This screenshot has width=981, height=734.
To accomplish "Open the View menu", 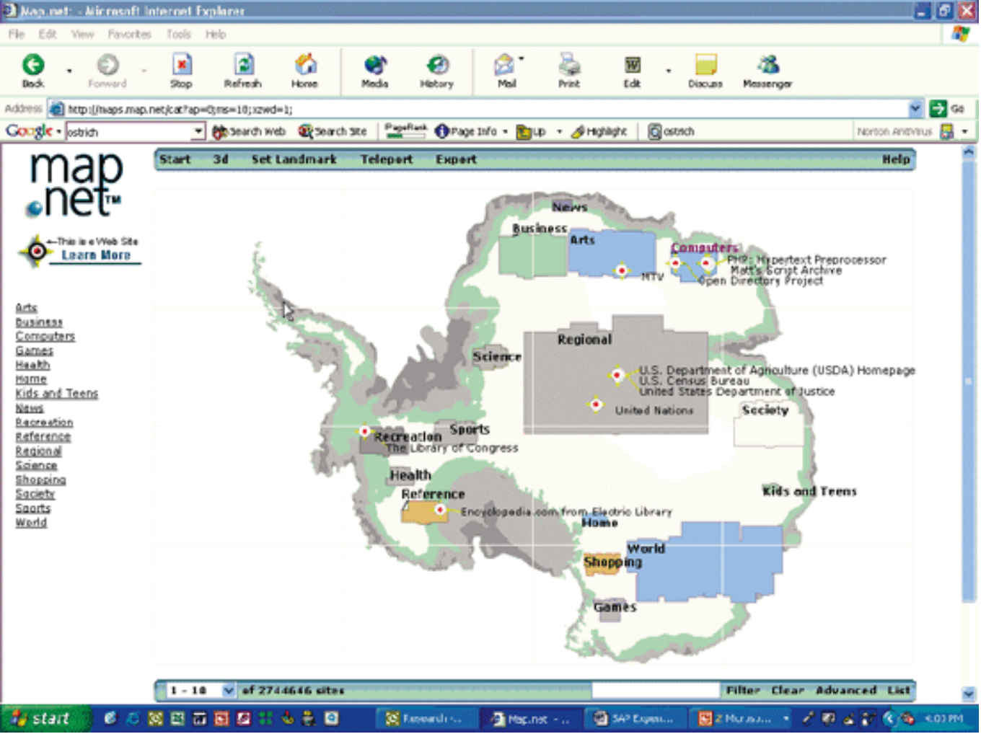I will [82, 34].
